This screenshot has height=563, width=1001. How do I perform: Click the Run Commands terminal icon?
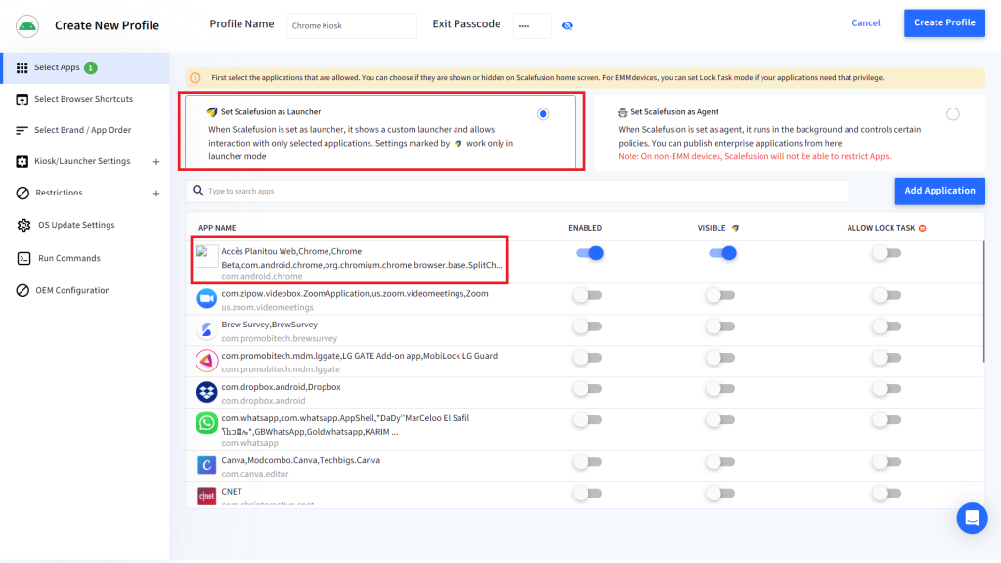[23, 258]
